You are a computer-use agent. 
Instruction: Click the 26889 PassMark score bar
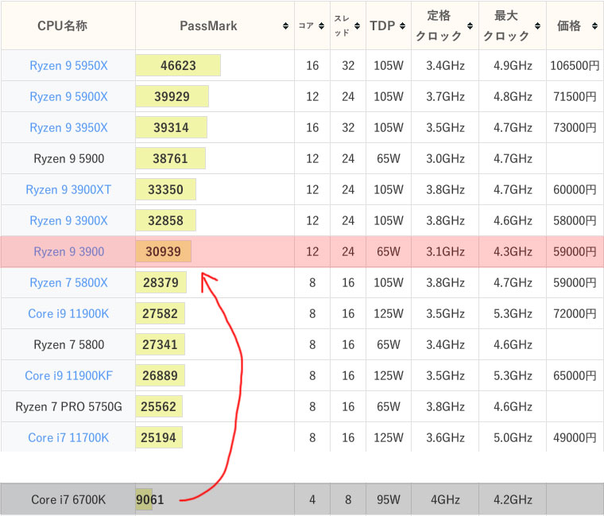point(161,375)
